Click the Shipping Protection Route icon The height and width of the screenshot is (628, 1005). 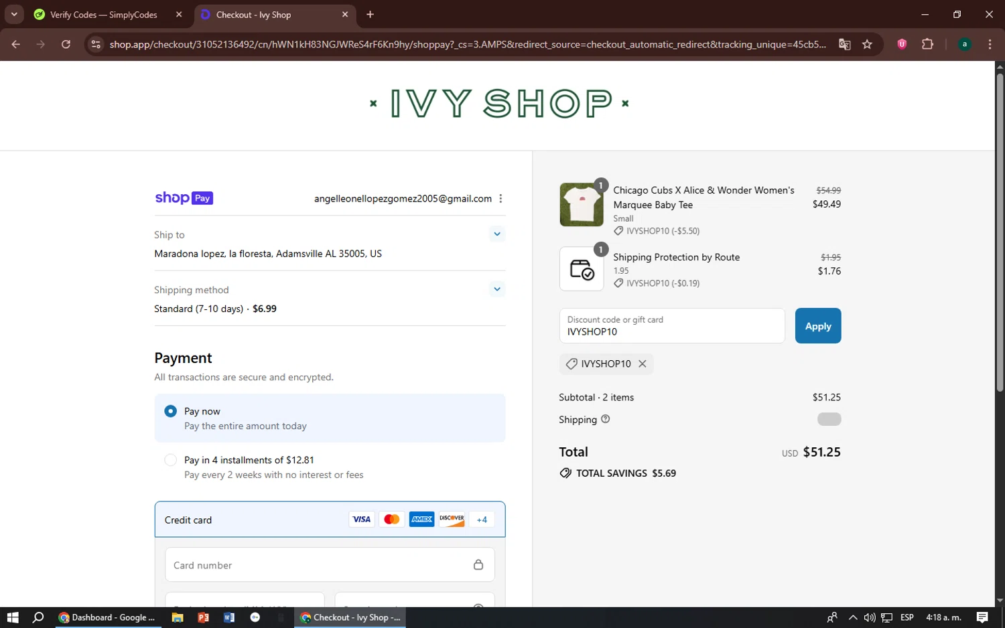coord(582,269)
